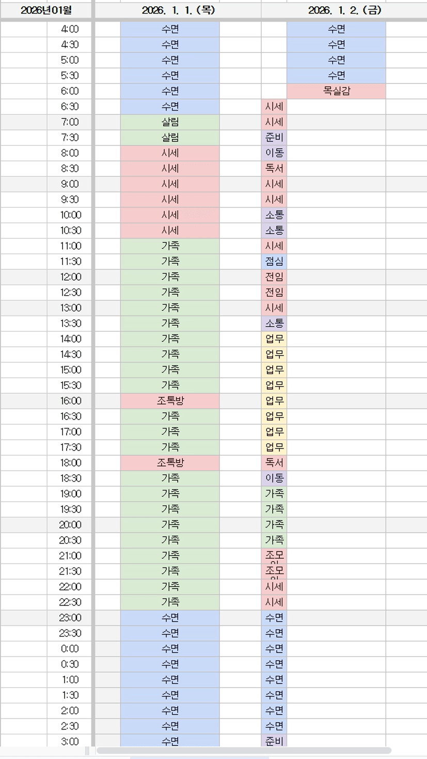Select the 12:00 time label cell
Viewport: 427px width, 759px height.
pos(70,277)
